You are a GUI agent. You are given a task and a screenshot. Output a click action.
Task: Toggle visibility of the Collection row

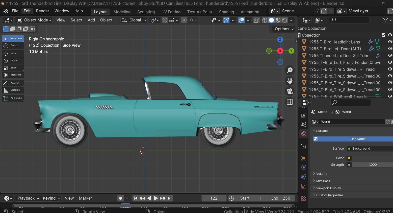click(390, 35)
